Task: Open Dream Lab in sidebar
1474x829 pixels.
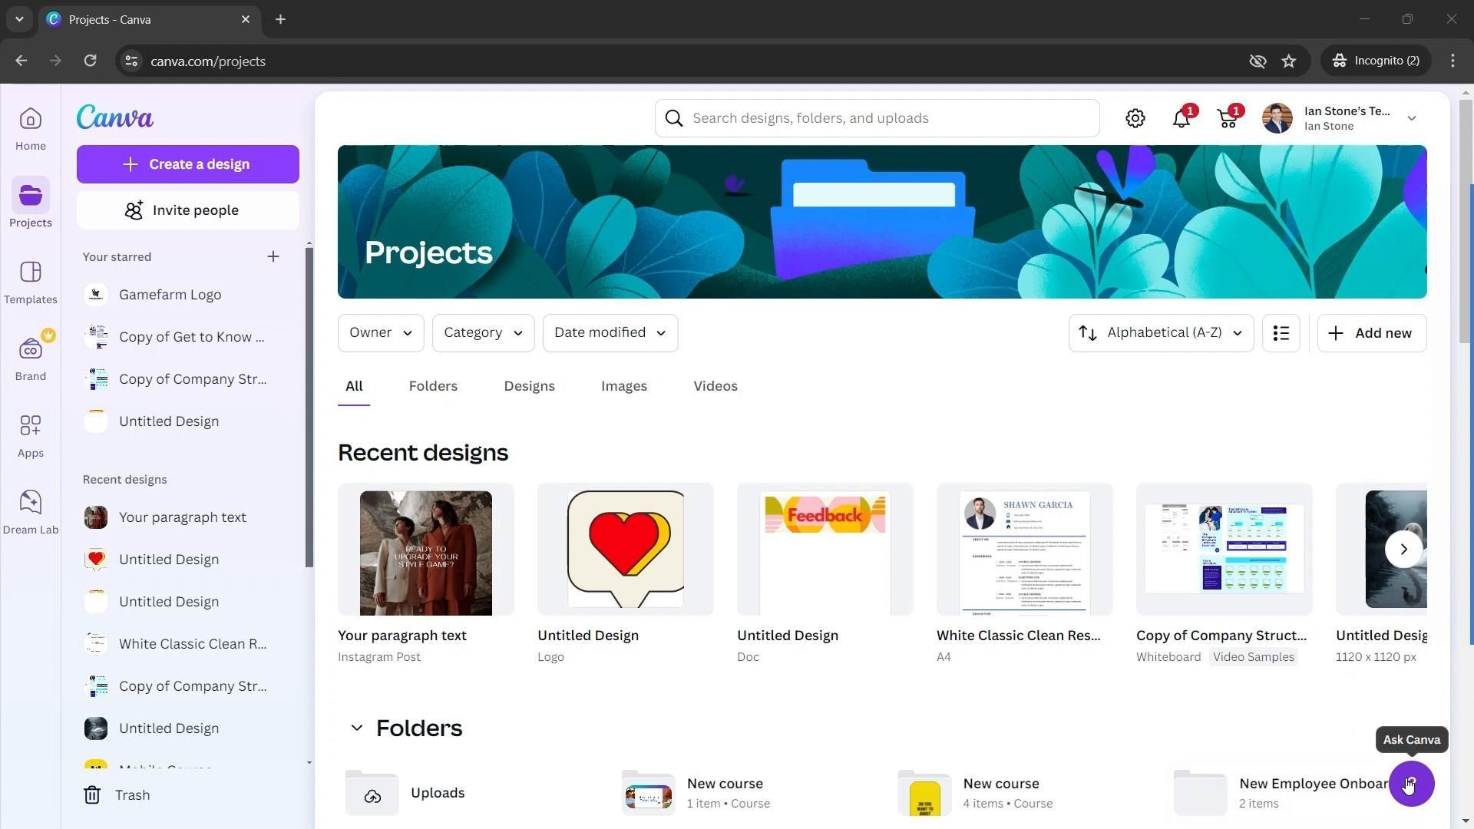Action: [x=31, y=512]
